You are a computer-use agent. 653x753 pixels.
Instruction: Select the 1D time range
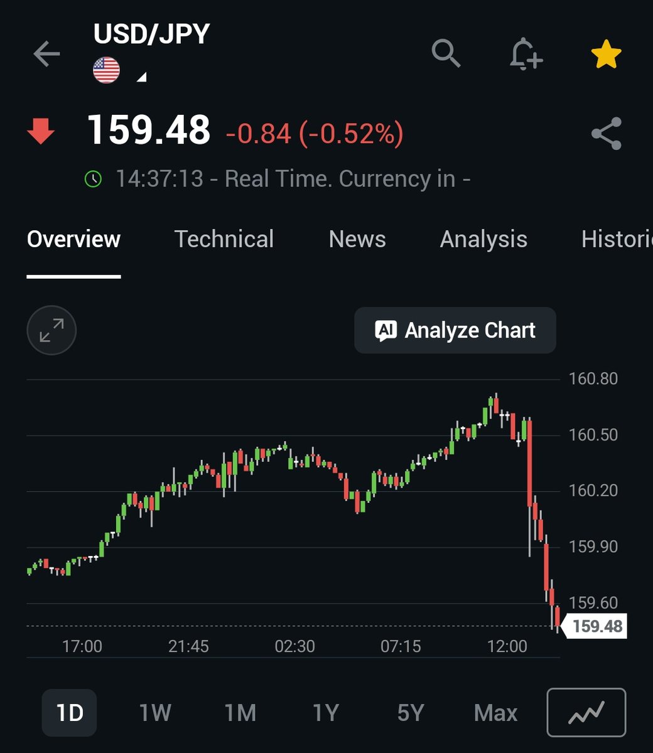69,713
